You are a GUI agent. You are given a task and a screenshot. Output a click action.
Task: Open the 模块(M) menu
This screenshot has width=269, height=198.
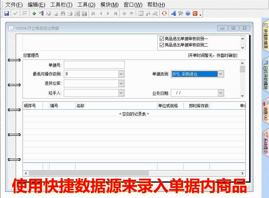109,5
